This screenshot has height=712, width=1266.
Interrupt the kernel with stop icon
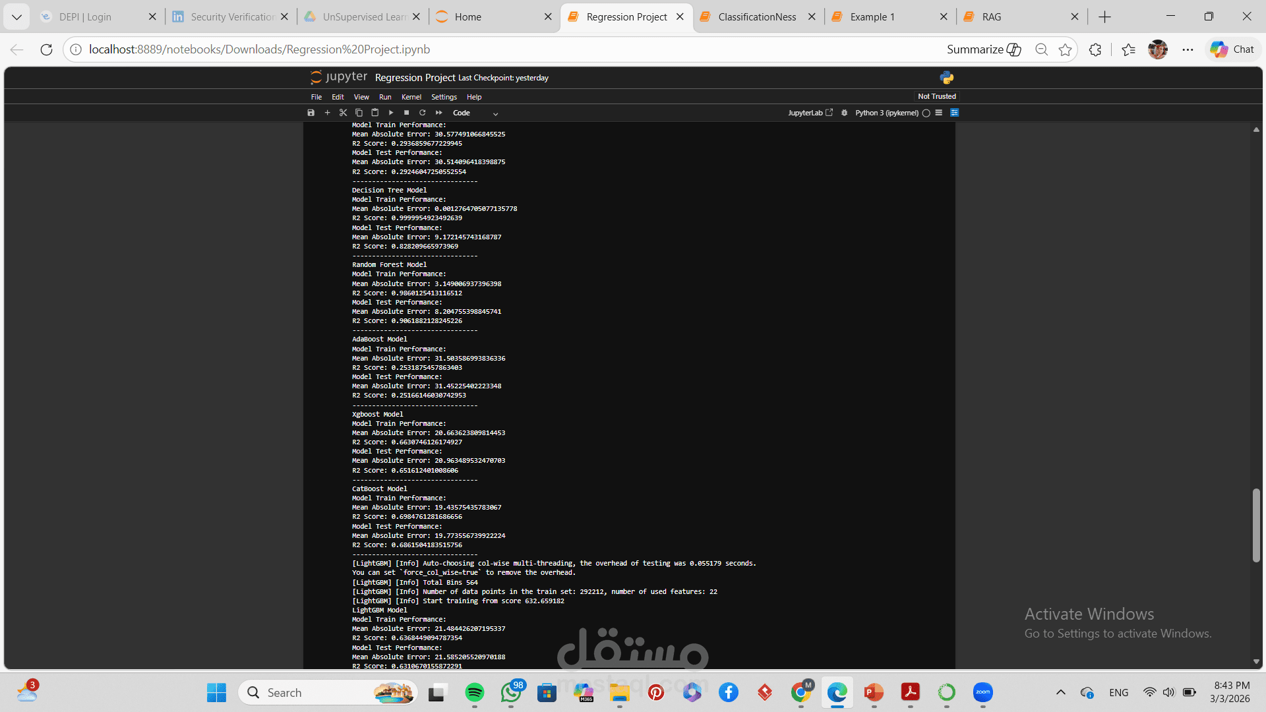(406, 113)
